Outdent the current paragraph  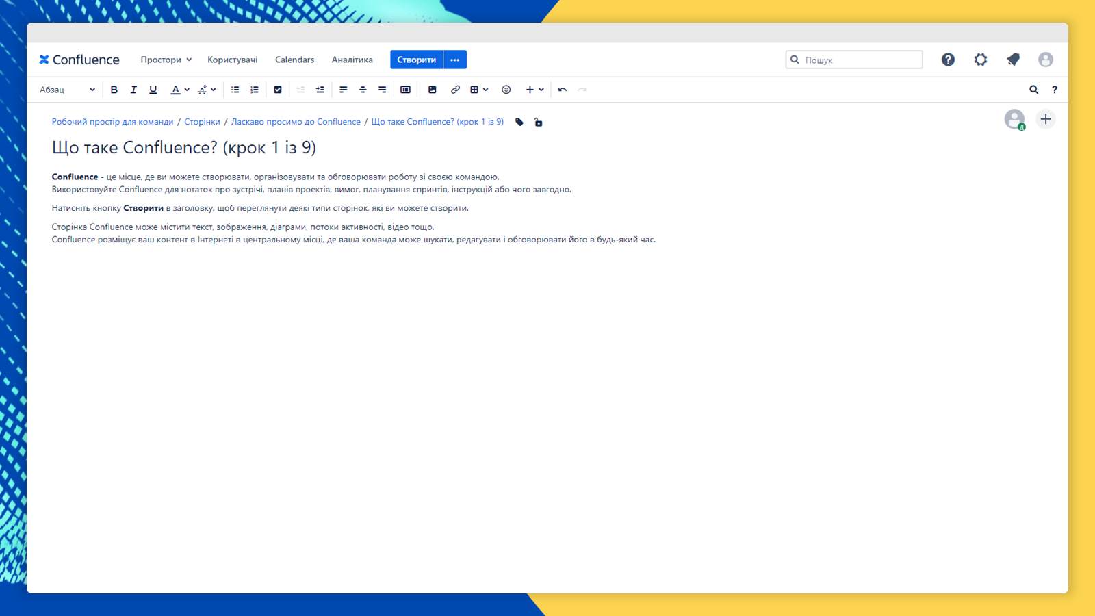pyautogui.click(x=300, y=90)
